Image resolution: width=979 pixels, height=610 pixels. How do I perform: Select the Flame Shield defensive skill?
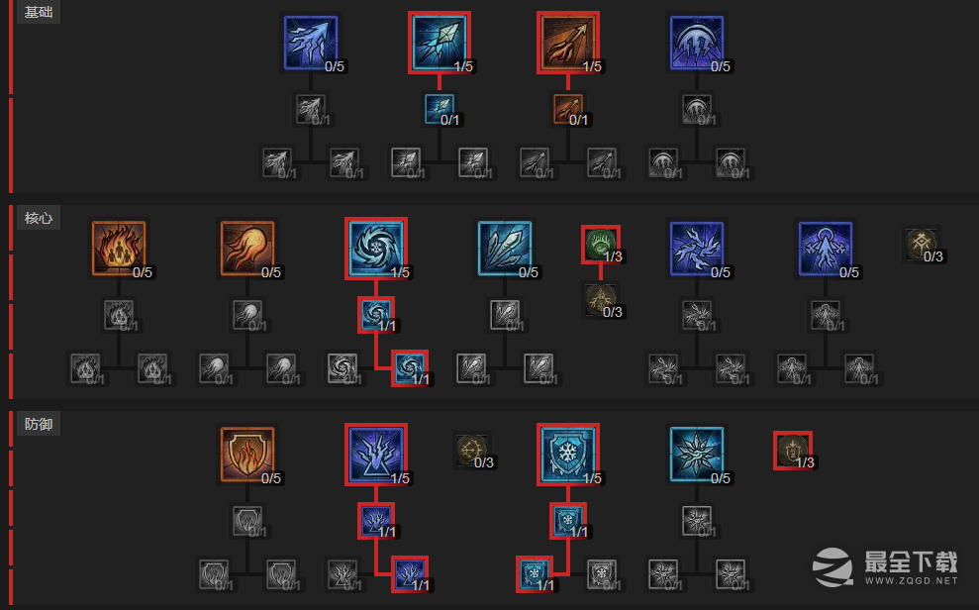(x=247, y=454)
